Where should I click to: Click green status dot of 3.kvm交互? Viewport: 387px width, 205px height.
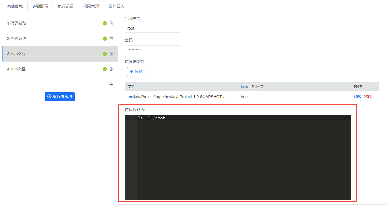[105, 54]
